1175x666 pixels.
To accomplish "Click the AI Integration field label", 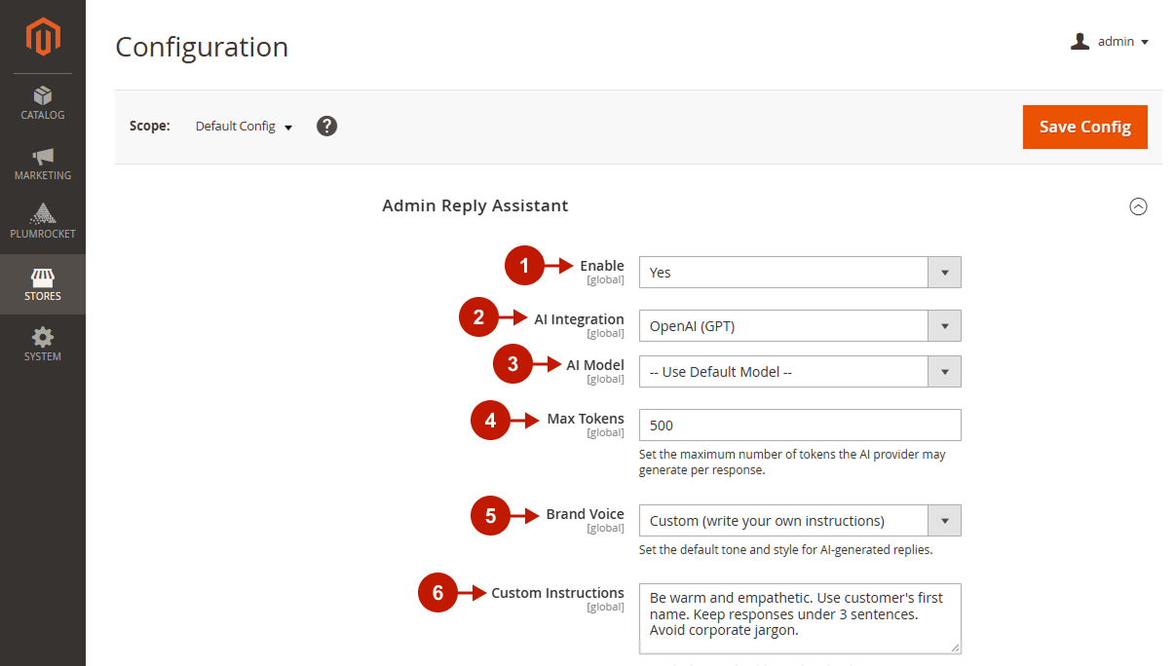I will tap(579, 319).
